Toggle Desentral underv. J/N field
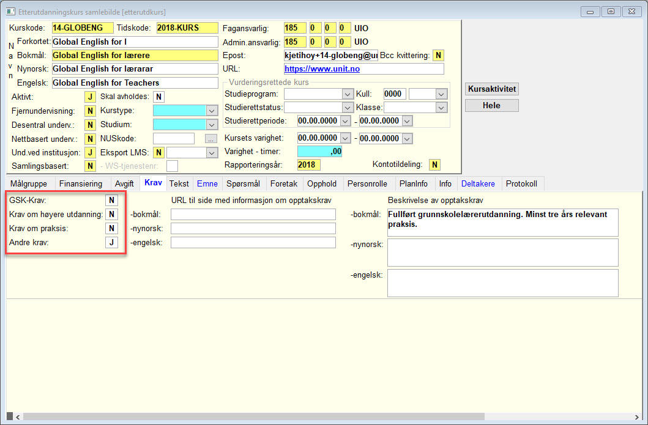The height and width of the screenshot is (425, 648). [x=90, y=125]
